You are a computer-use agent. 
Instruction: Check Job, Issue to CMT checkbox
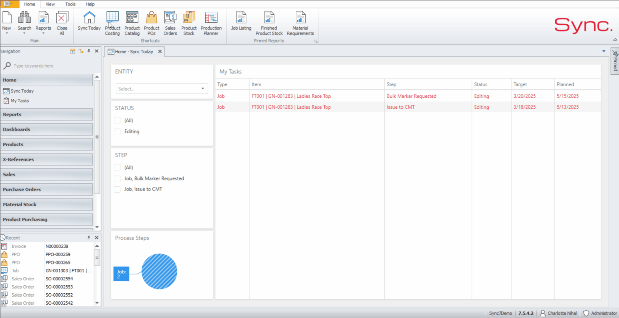(x=117, y=189)
